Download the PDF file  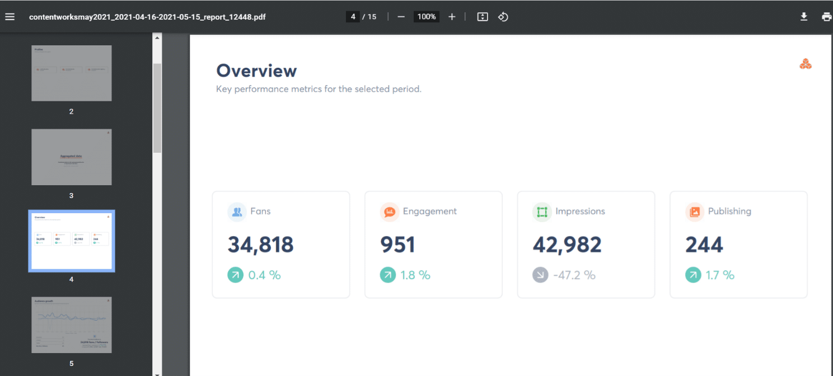coord(804,17)
